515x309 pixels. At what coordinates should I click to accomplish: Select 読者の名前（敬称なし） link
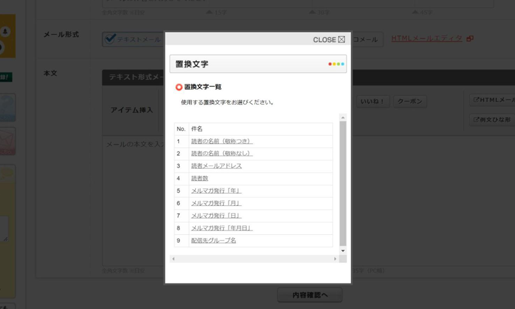(221, 153)
